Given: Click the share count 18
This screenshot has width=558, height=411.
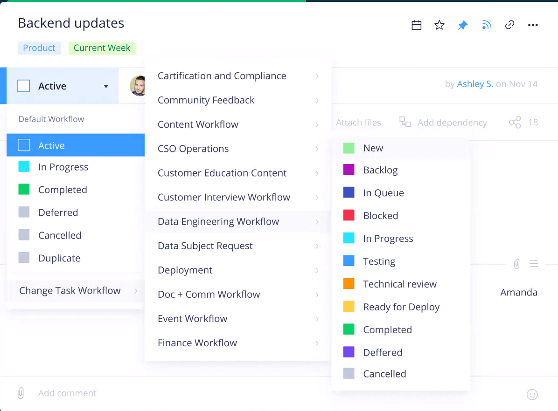Looking at the screenshot, I should (533, 122).
